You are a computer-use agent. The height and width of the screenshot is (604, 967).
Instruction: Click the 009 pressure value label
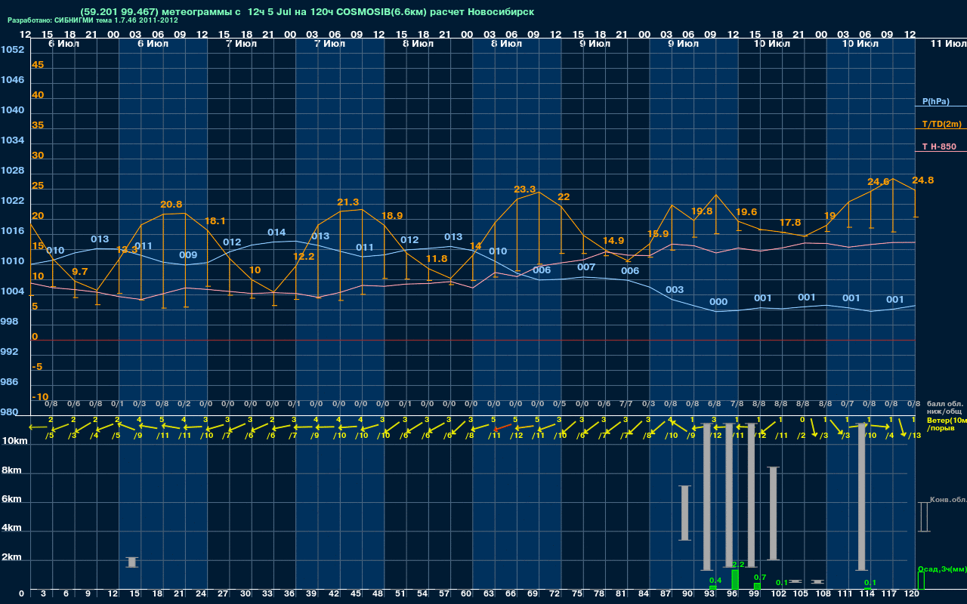pos(188,254)
